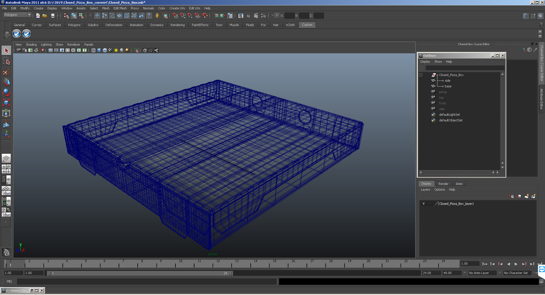The width and height of the screenshot is (545, 295).
Task: Open a scene using the folder icon
Action: pyautogui.click(x=44, y=16)
